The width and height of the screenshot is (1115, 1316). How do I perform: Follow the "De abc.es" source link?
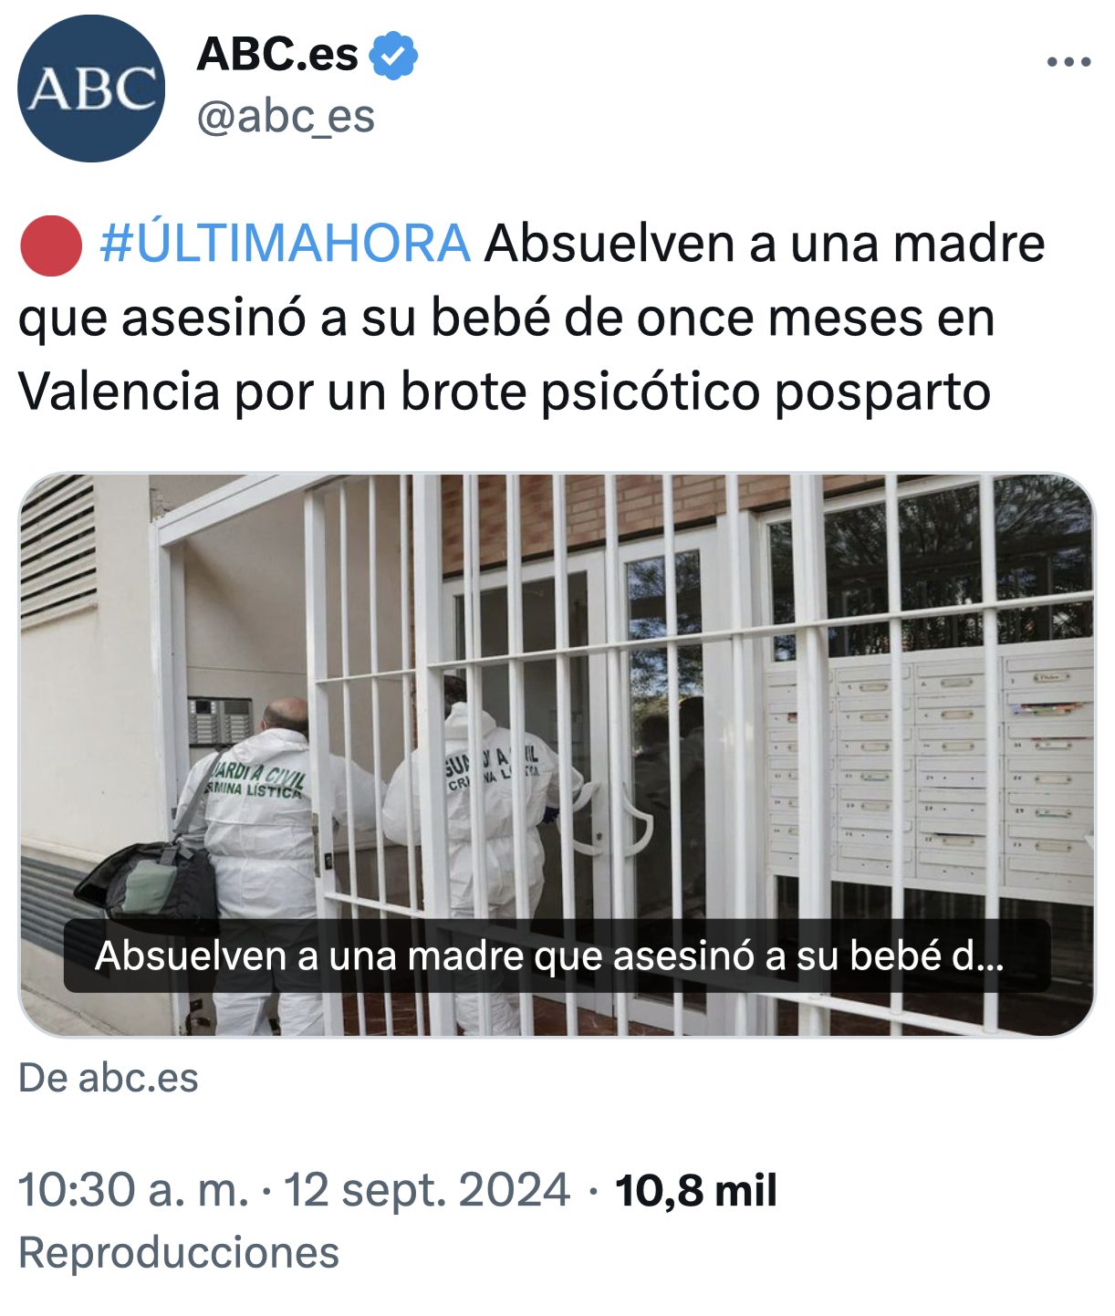coord(109,1078)
